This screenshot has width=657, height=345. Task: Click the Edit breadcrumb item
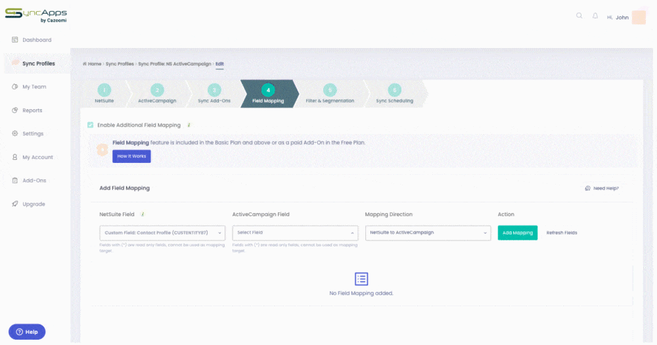click(219, 64)
